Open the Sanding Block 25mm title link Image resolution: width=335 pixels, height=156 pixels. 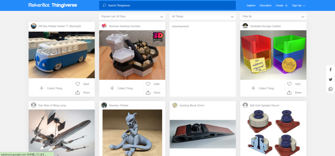[x=192, y=105]
